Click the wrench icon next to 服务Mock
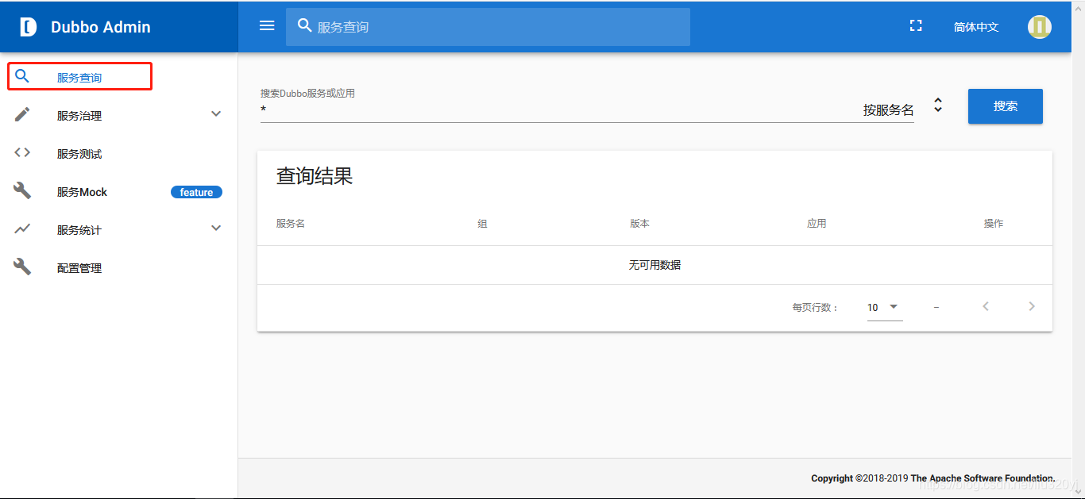This screenshot has height=499, width=1085. pos(21,190)
